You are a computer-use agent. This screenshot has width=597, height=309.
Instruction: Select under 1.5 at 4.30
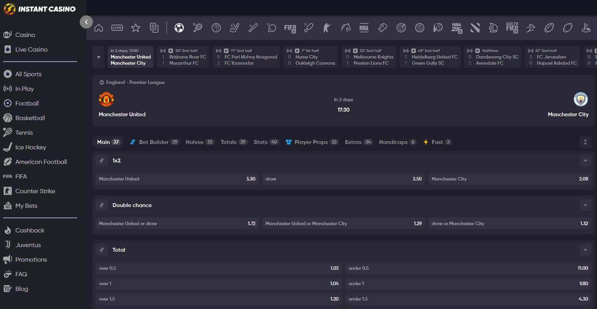coord(468,299)
